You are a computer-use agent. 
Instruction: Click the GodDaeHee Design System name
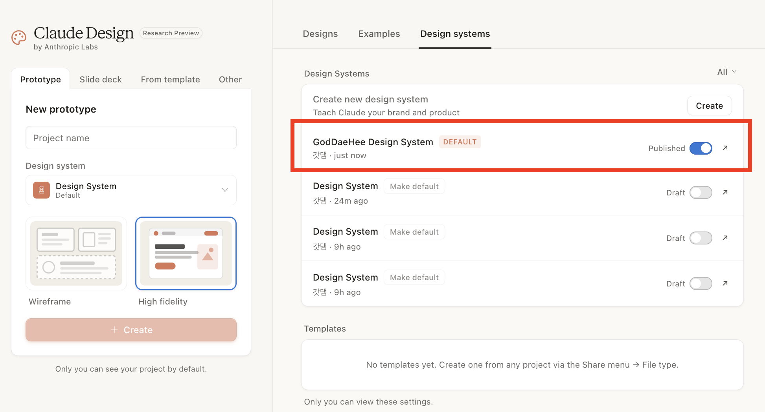(373, 142)
